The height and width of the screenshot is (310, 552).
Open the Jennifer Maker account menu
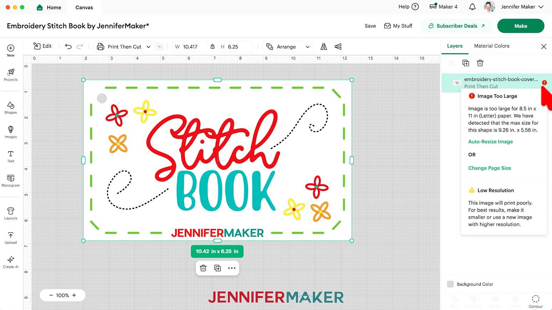tap(522, 7)
